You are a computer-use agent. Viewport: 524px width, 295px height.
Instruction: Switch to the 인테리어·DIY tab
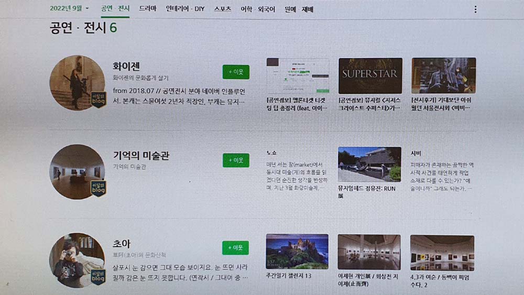point(185,9)
